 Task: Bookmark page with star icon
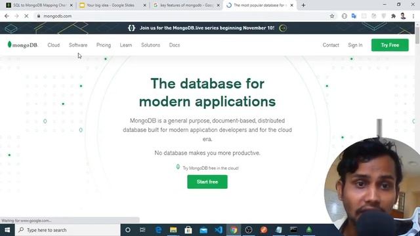click(332, 16)
